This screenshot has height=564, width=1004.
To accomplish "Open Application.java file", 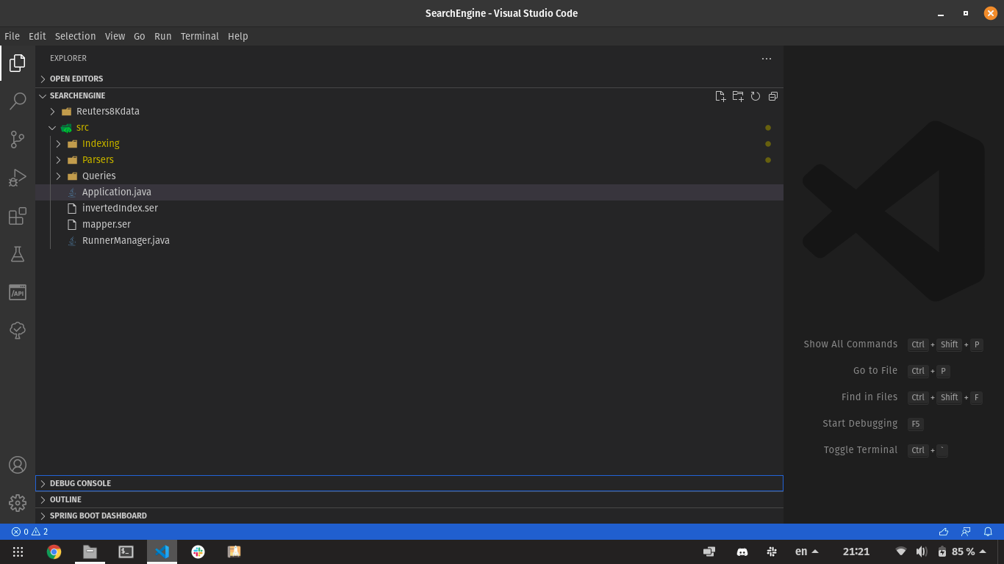I will [409, 192].
